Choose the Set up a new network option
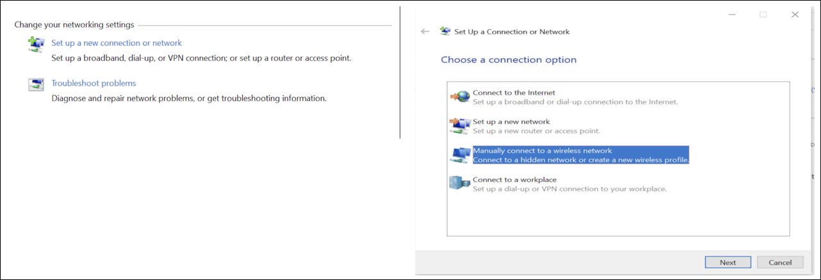 [511, 121]
